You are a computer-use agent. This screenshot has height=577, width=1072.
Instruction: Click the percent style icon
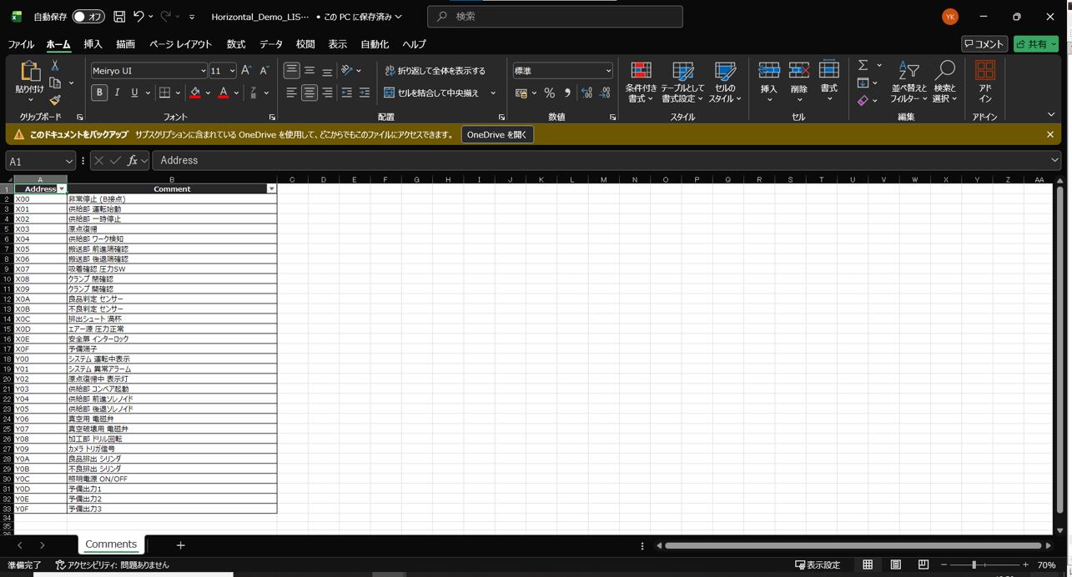[549, 93]
